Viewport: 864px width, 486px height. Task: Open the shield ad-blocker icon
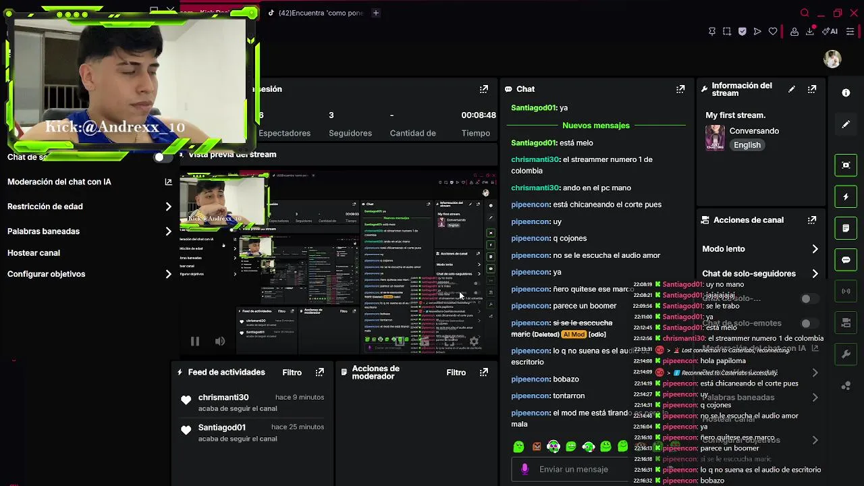coord(742,32)
